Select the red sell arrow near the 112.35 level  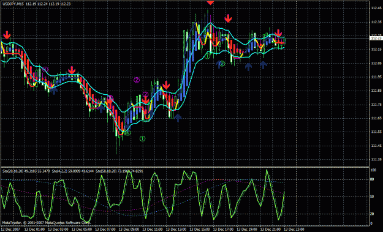[228, 18]
